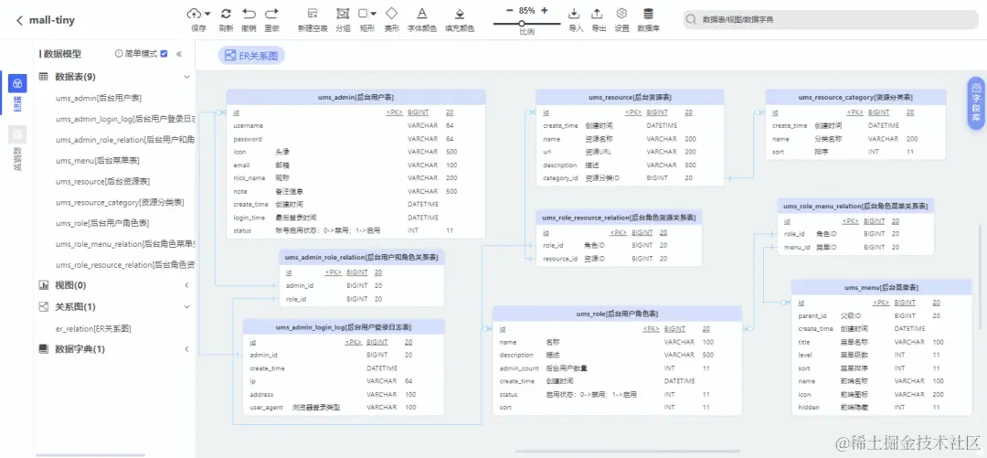
Task: Select ums_resource table header in diagram
Action: point(630,97)
